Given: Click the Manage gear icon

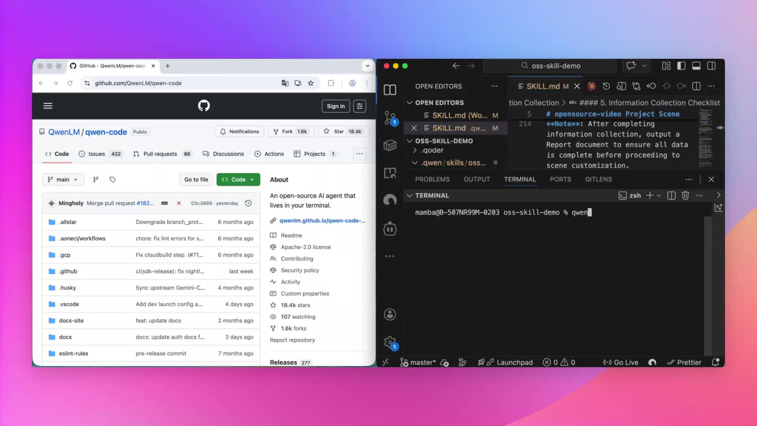Looking at the screenshot, I should click(x=390, y=342).
